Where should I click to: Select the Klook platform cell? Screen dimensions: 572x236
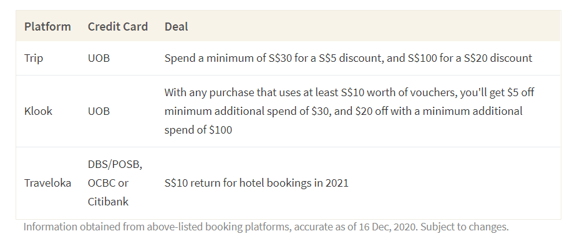[38, 111]
